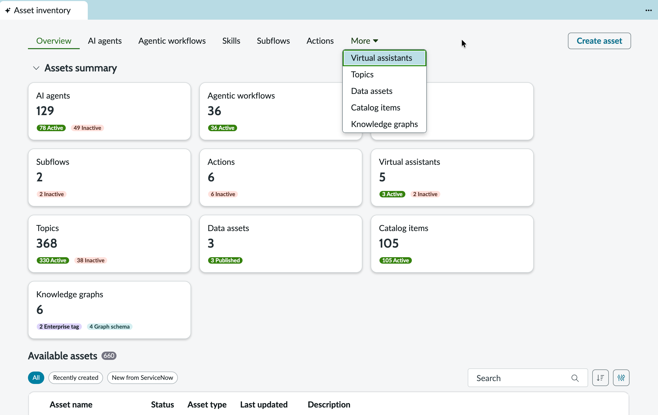Open the filter sliders icon button
Screen dimensions: 658x415
(621, 378)
